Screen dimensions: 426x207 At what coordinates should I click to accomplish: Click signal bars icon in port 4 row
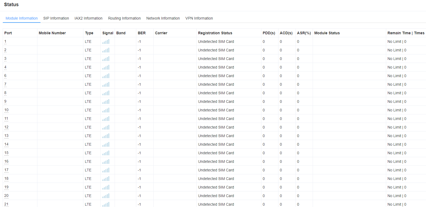point(106,67)
